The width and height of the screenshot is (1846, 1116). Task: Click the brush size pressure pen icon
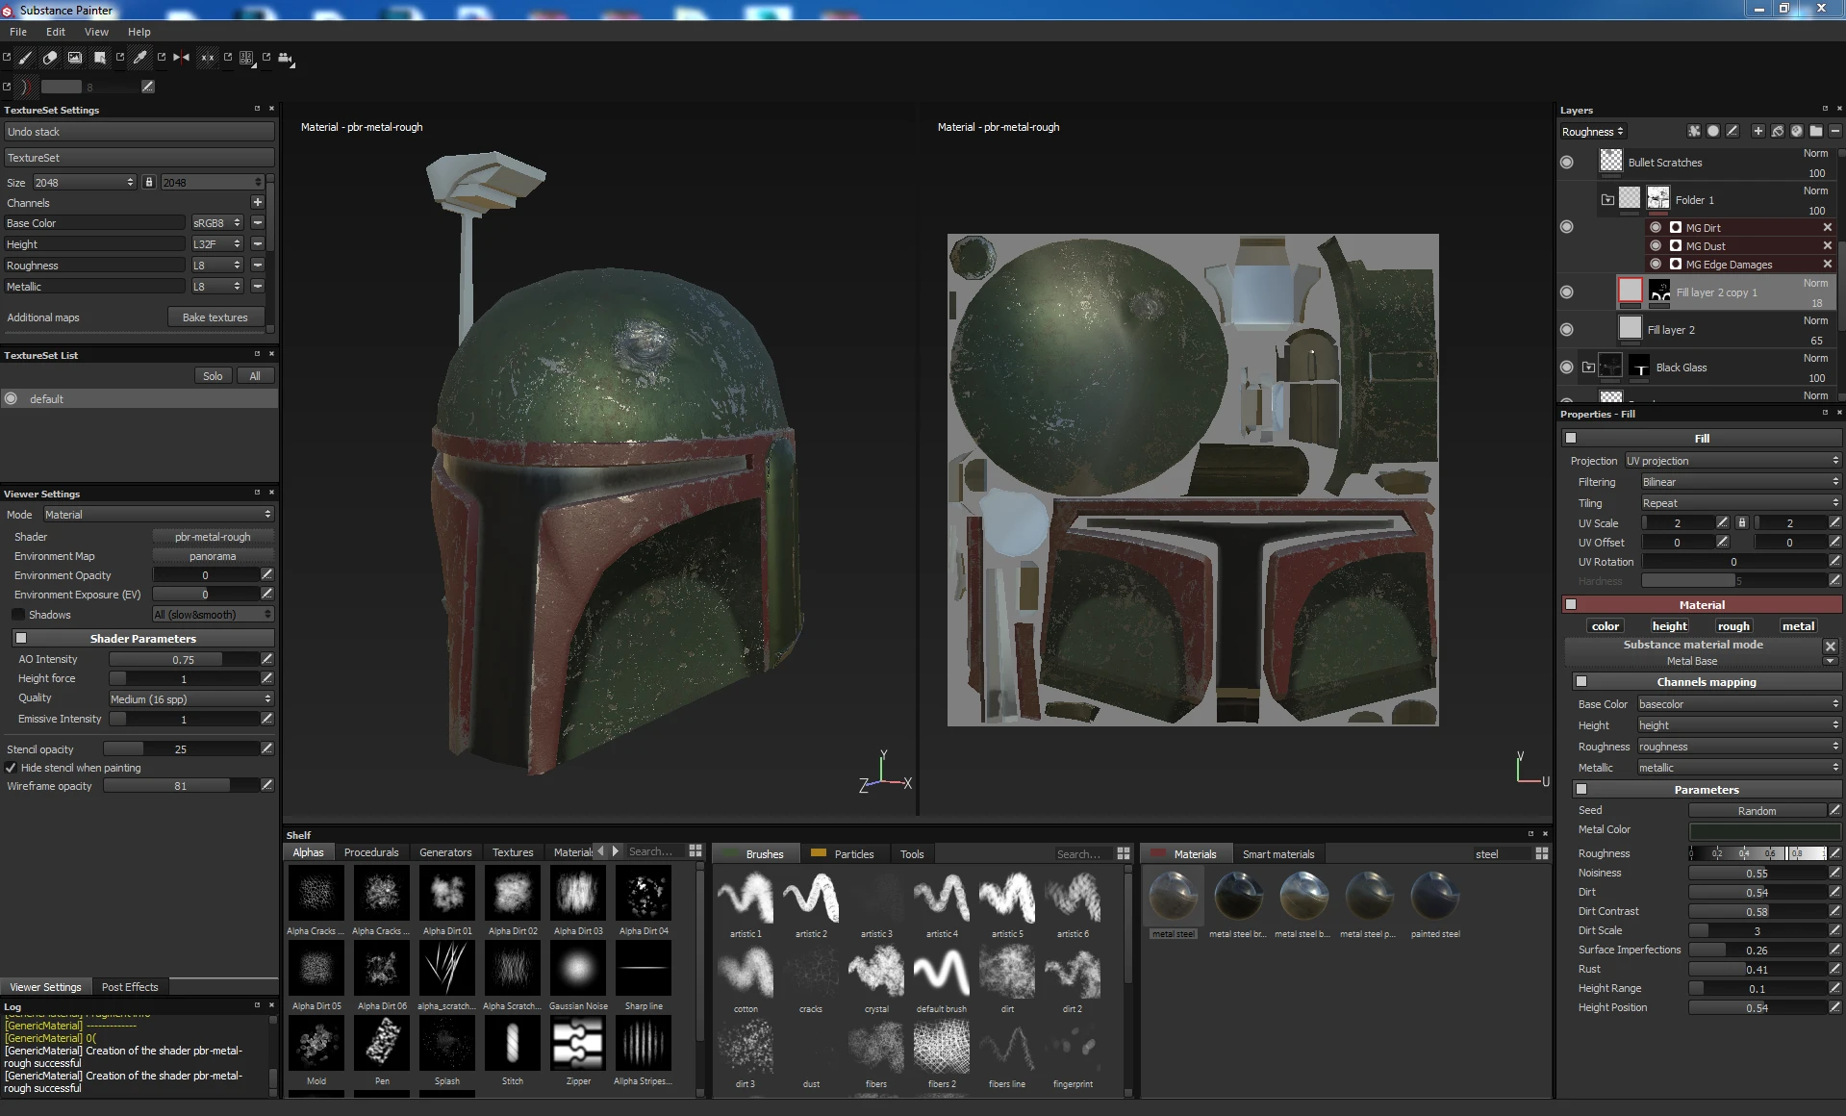click(148, 87)
